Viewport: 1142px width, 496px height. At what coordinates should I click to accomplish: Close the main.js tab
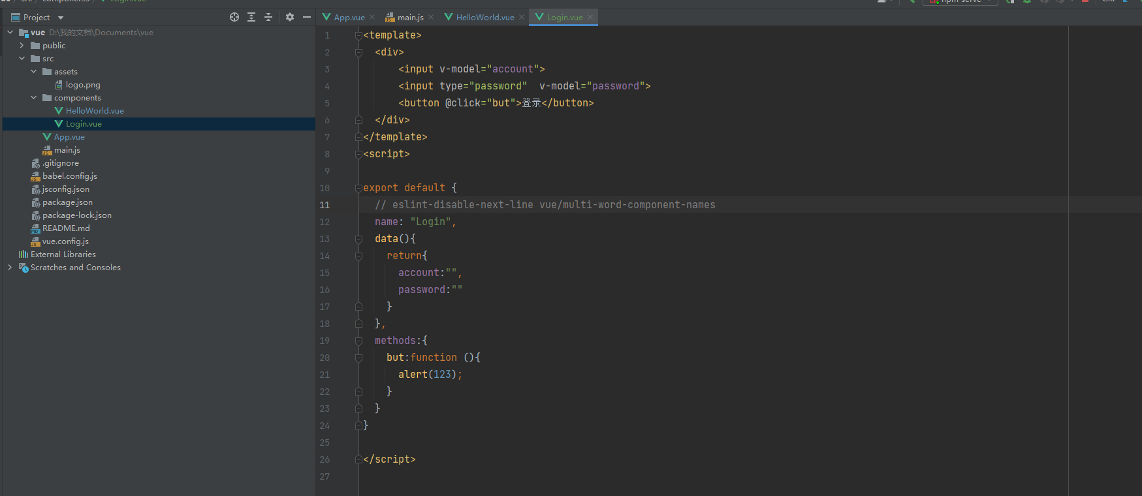point(431,18)
